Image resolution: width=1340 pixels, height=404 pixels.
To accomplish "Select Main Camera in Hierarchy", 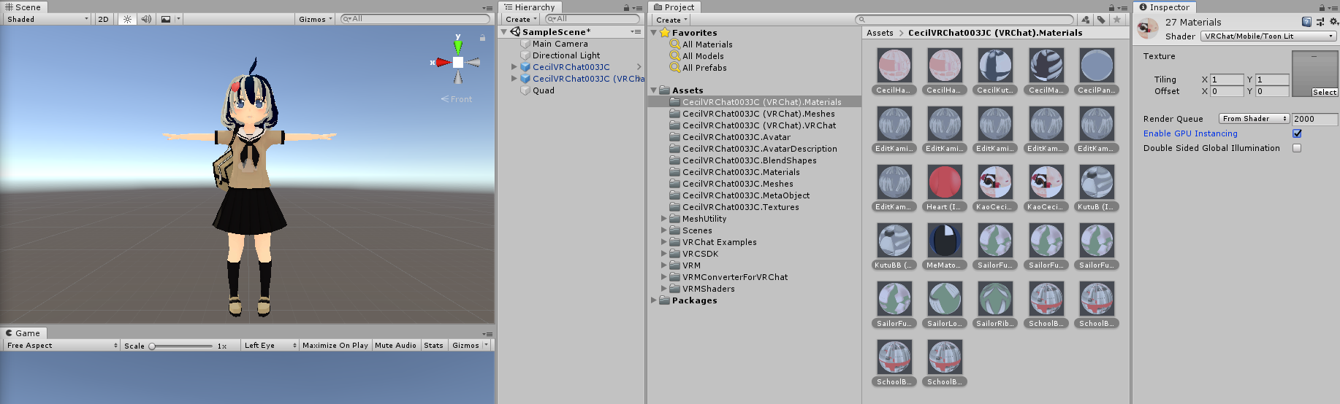I will tap(560, 44).
